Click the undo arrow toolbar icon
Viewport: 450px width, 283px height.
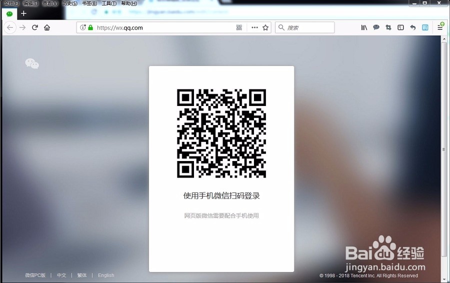click(x=412, y=27)
